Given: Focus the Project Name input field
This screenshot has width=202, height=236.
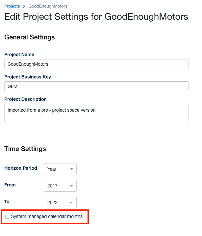Looking at the screenshot, I should tap(96, 64).
